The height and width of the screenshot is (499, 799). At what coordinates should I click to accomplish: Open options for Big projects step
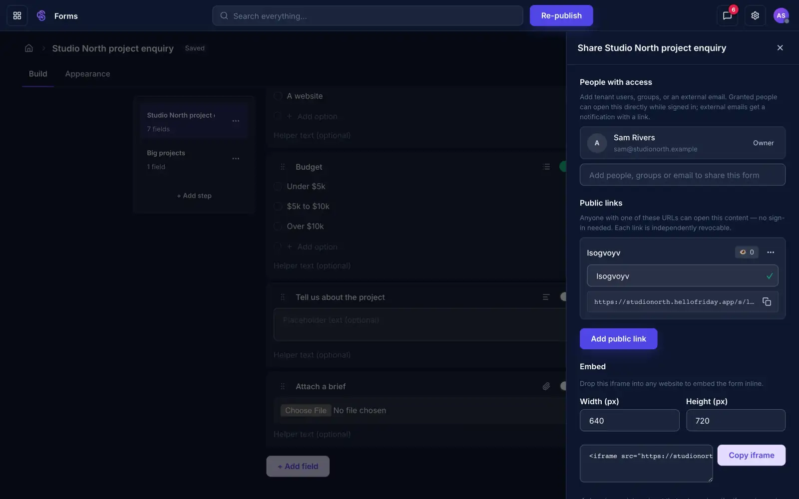236,159
